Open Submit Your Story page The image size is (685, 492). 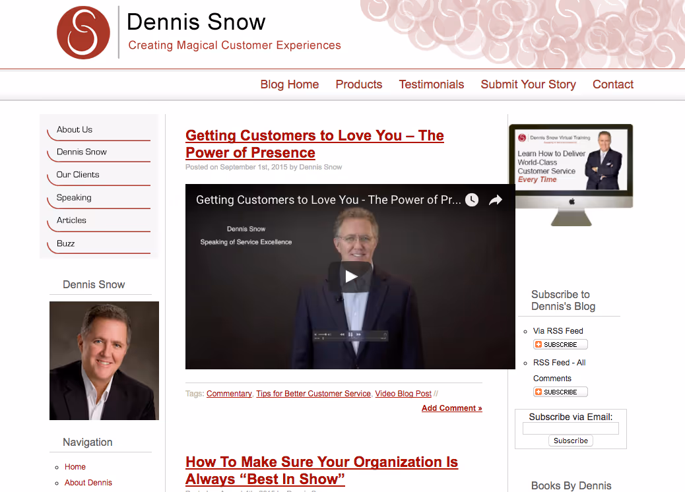[528, 84]
